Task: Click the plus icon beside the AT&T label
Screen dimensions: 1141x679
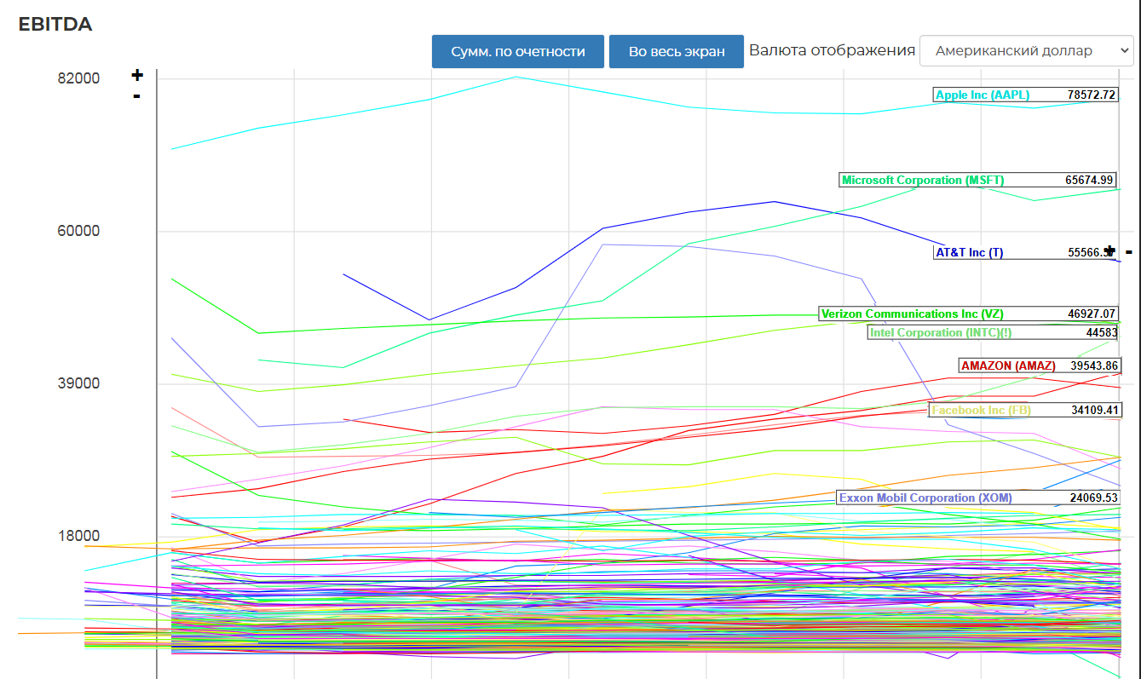Action: coord(1109,250)
